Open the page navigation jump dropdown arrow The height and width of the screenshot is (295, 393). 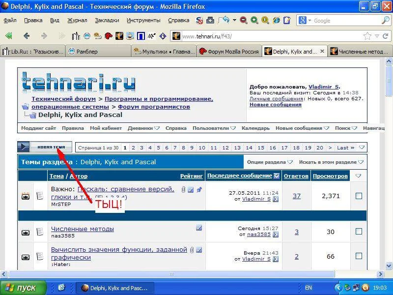(362, 147)
